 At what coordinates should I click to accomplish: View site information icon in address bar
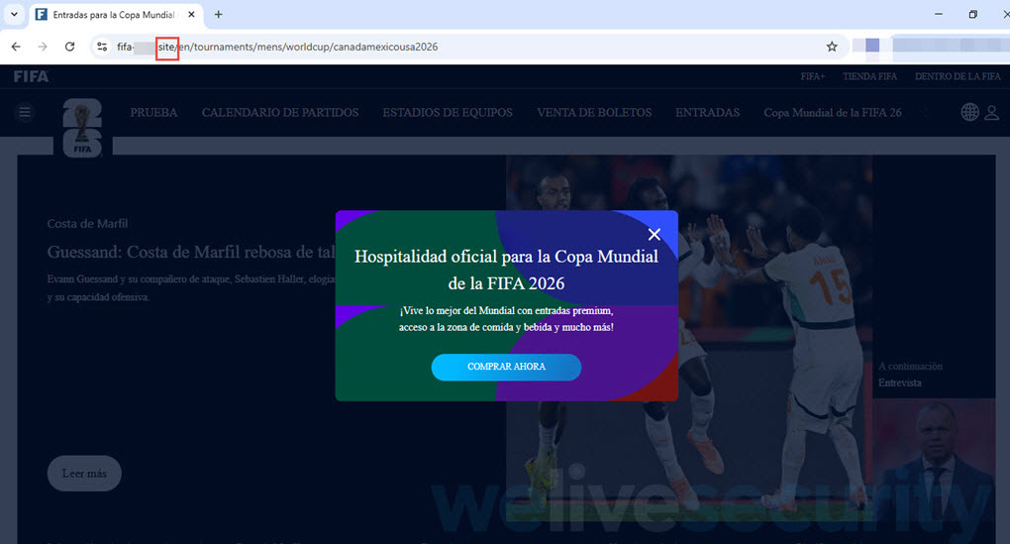pyautogui.click(x=102, y=47)
